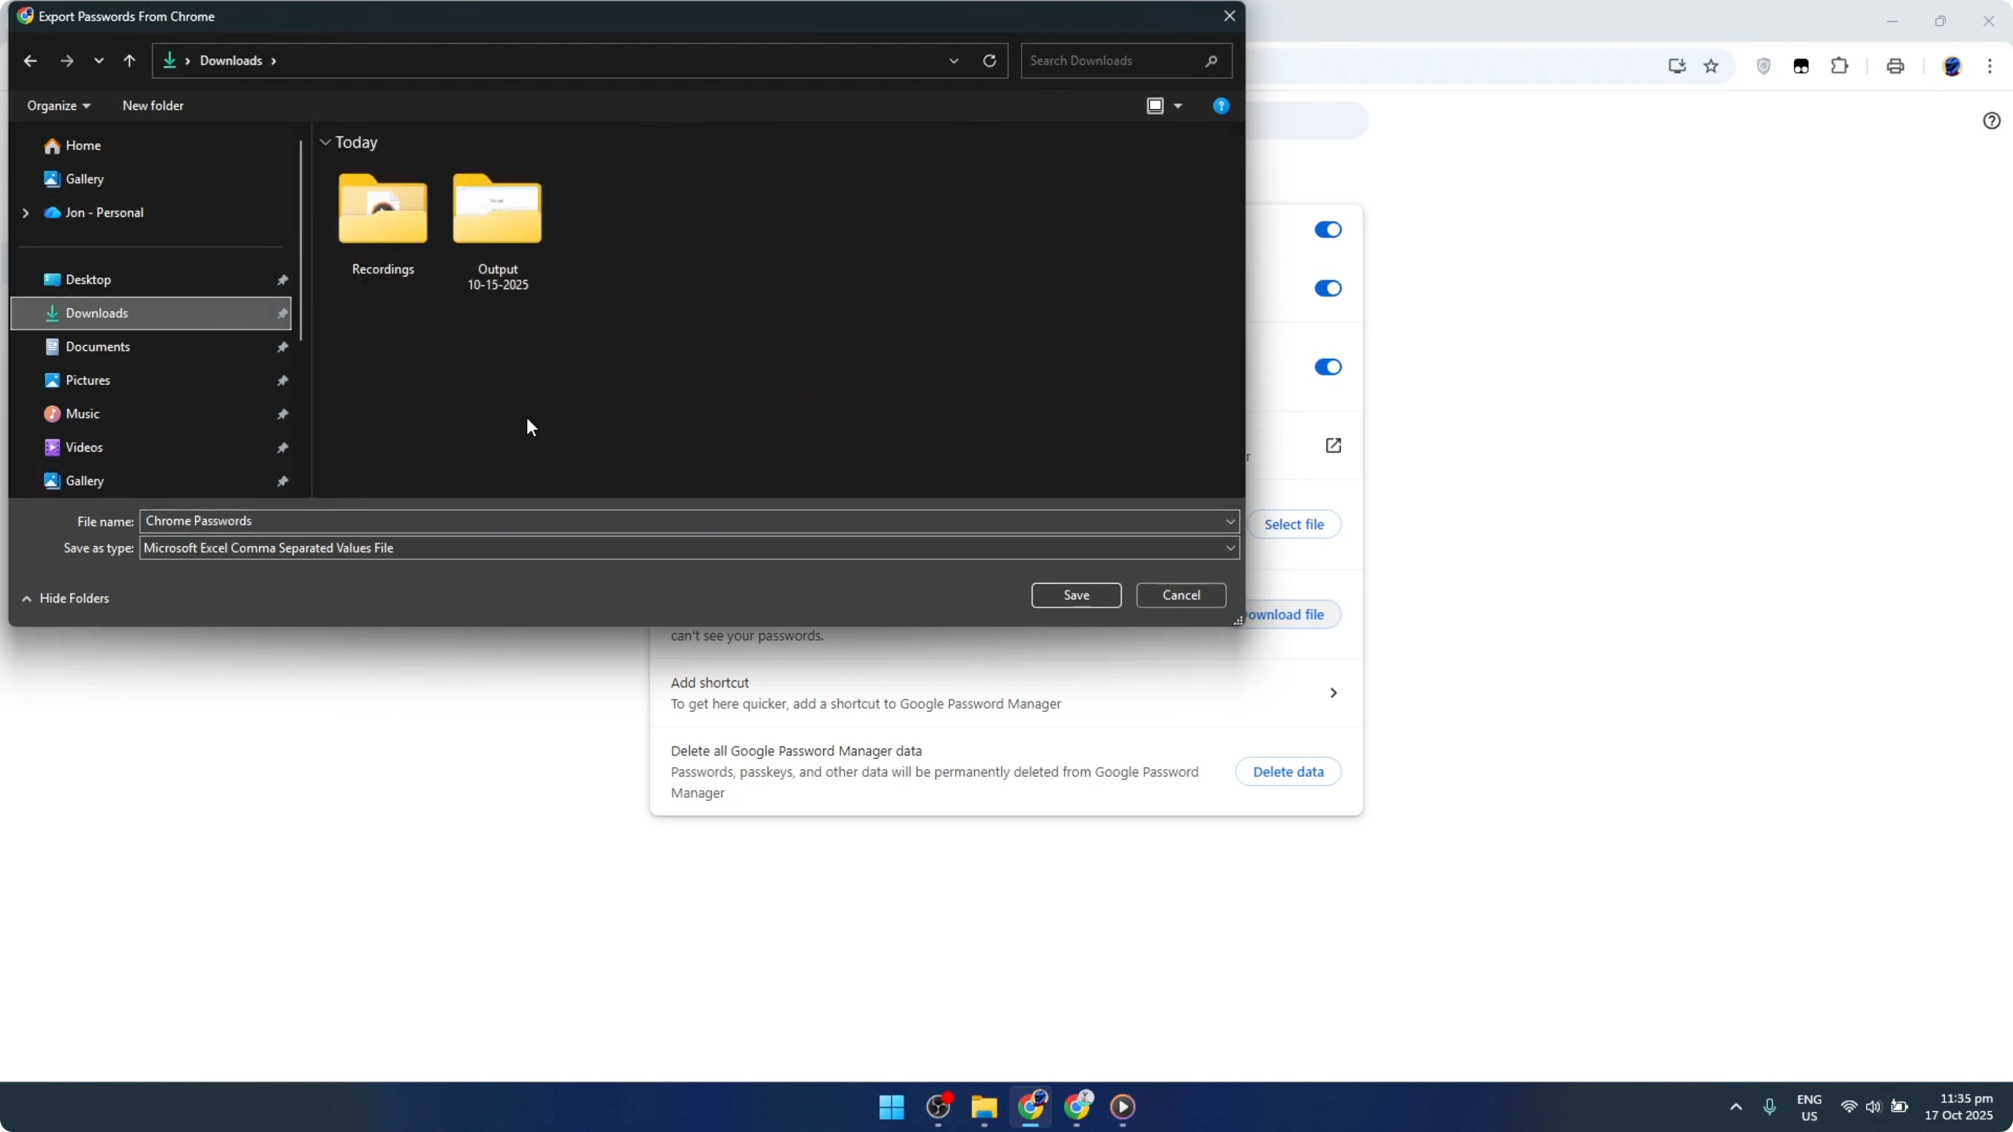The image size is (2013, 1132).
Task: Bookmark this page with the star
Action: point(1712,66)
